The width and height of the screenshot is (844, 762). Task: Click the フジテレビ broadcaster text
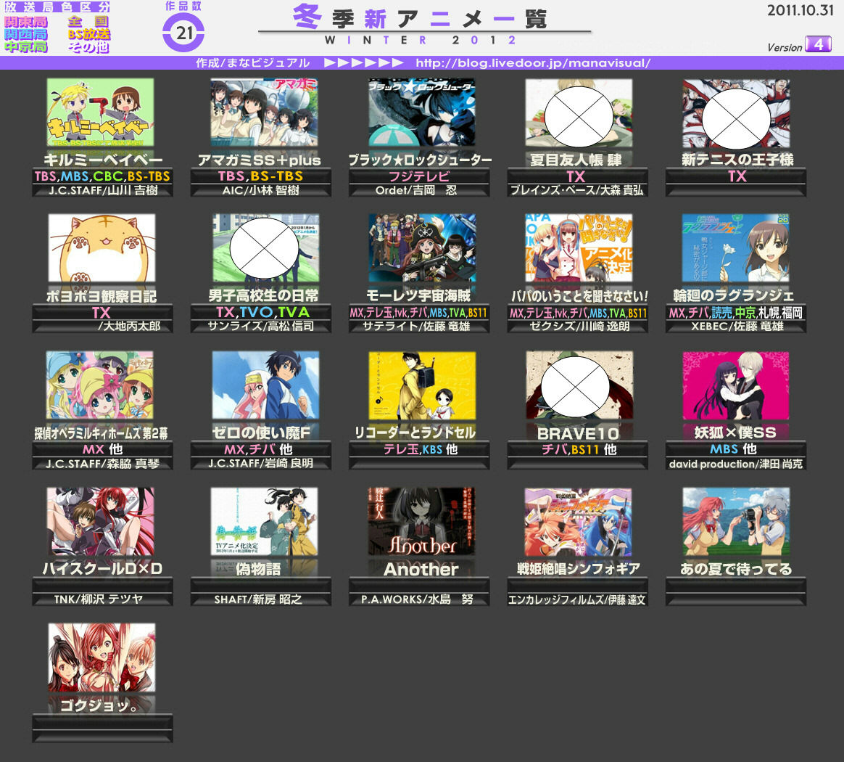pyautogui.click(x=419, y=176)
